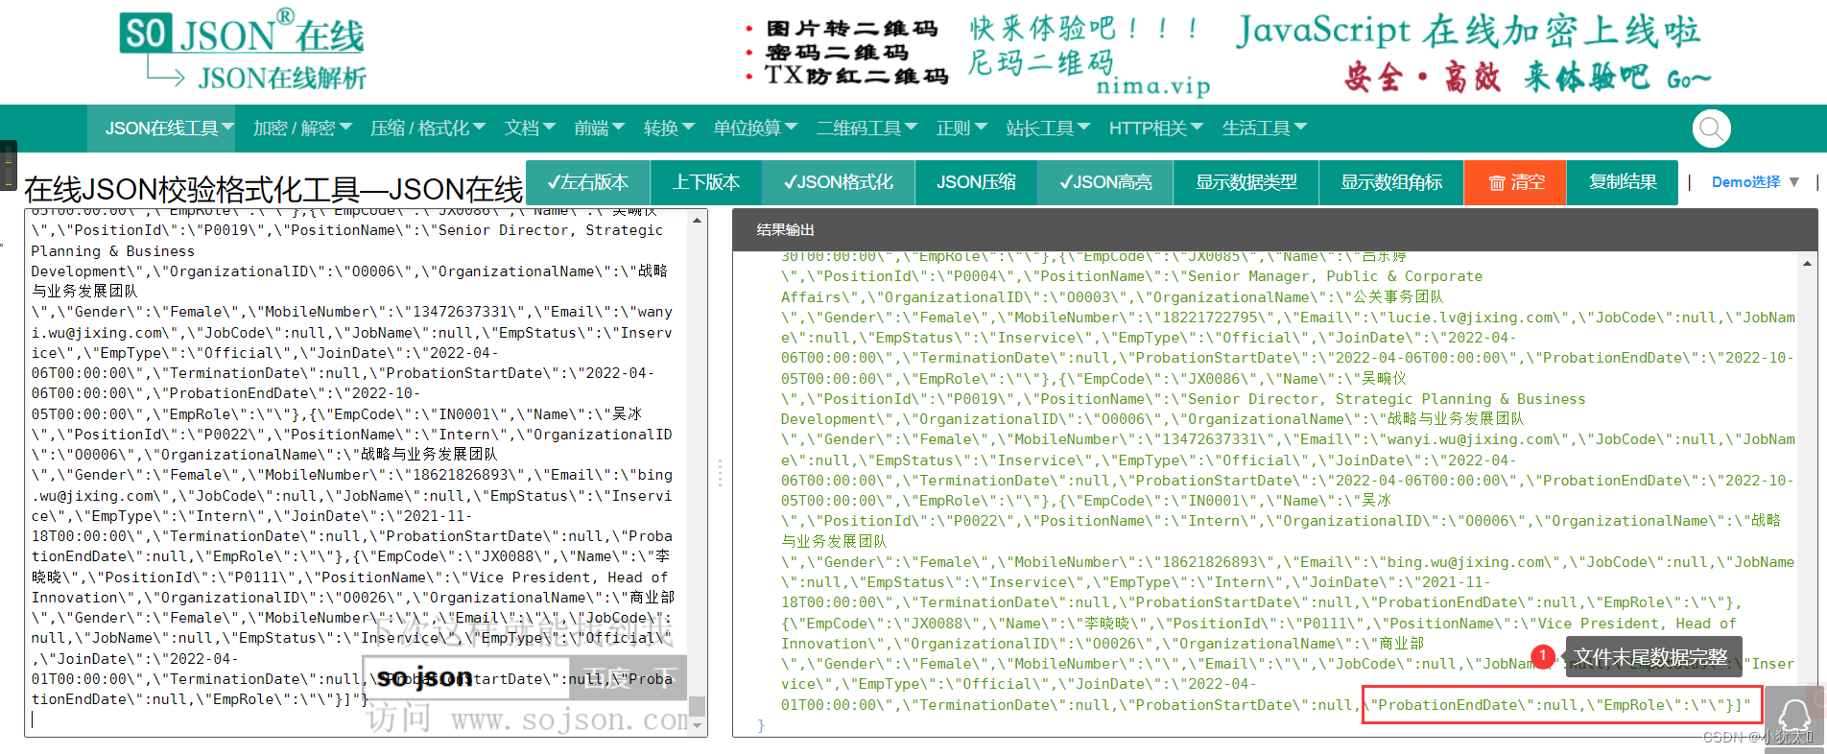This screenshot has width=1827, height=754.
Task: Click the 在线JSON校验格式化工具 page heading
Action: pyautogui.click(x=273, y=190)
